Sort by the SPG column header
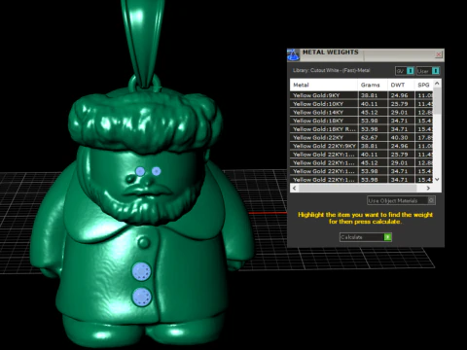 click(424, 85)
